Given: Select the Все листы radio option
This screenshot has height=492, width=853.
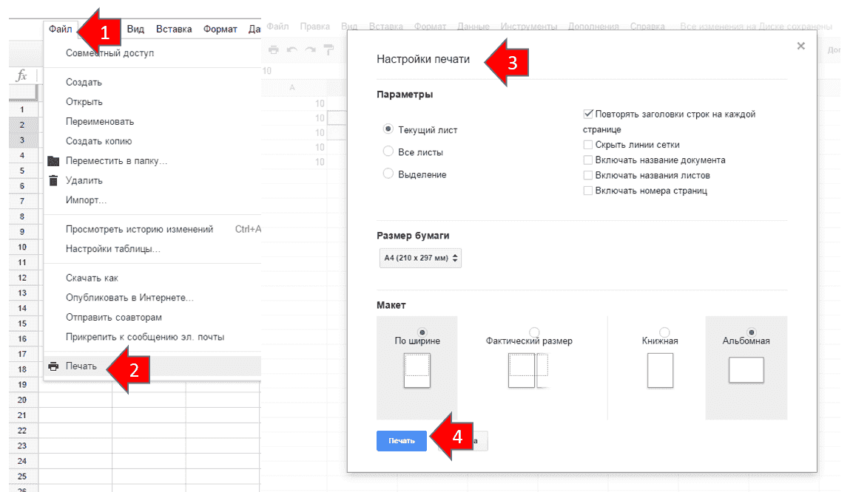Looking at the screenshot, I should pos(388,151).
